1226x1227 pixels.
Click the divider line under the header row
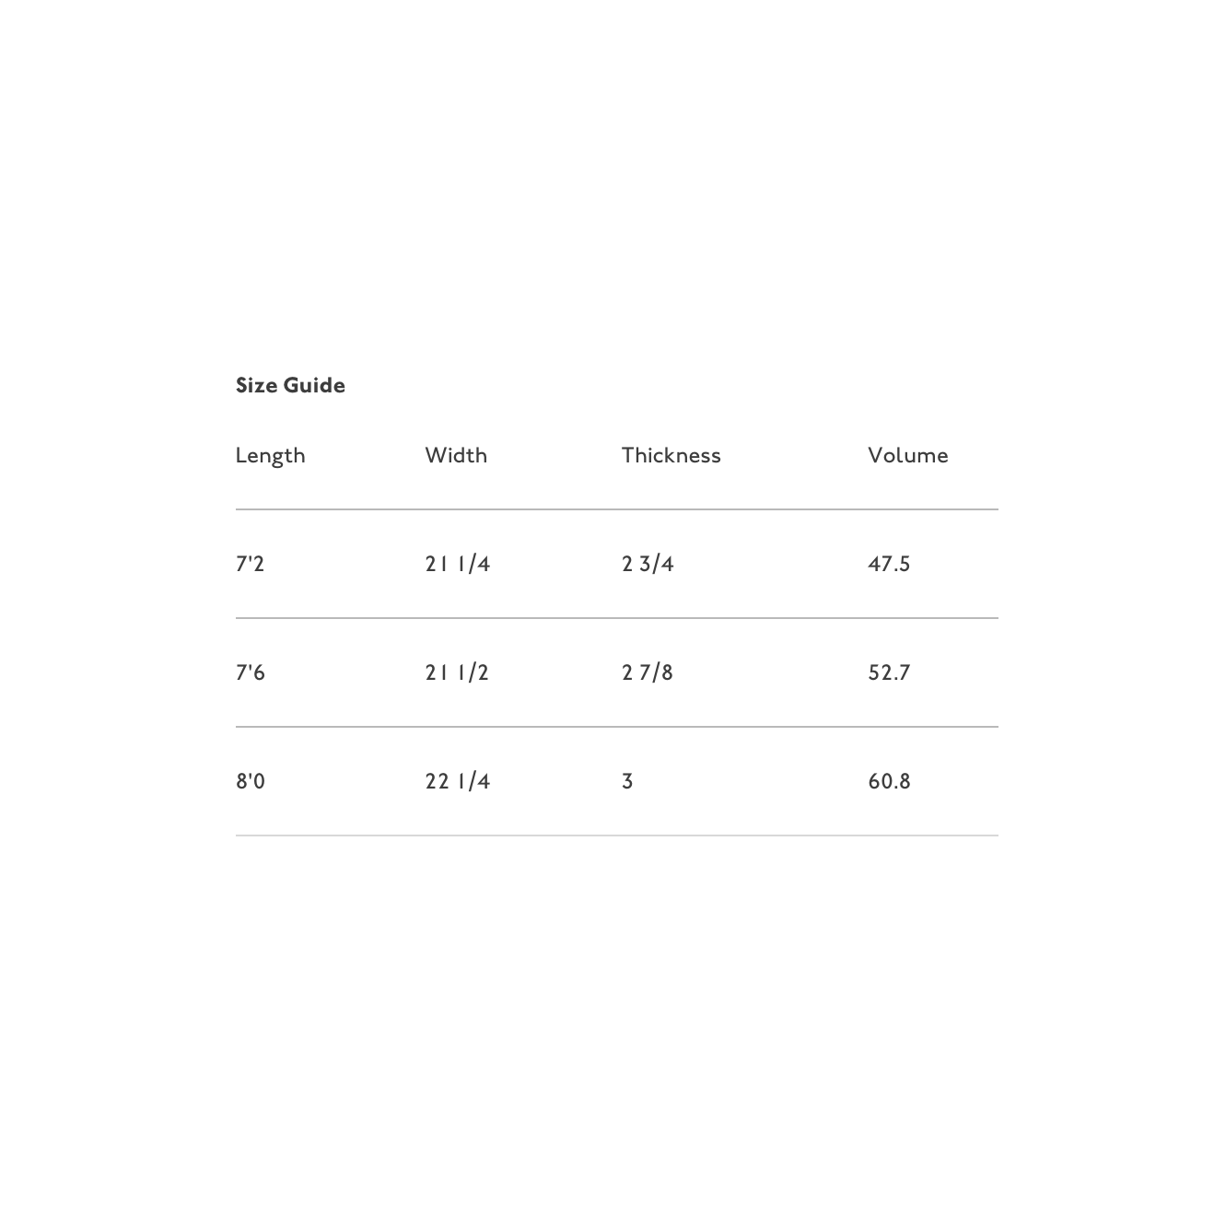(x=616, y=509)
